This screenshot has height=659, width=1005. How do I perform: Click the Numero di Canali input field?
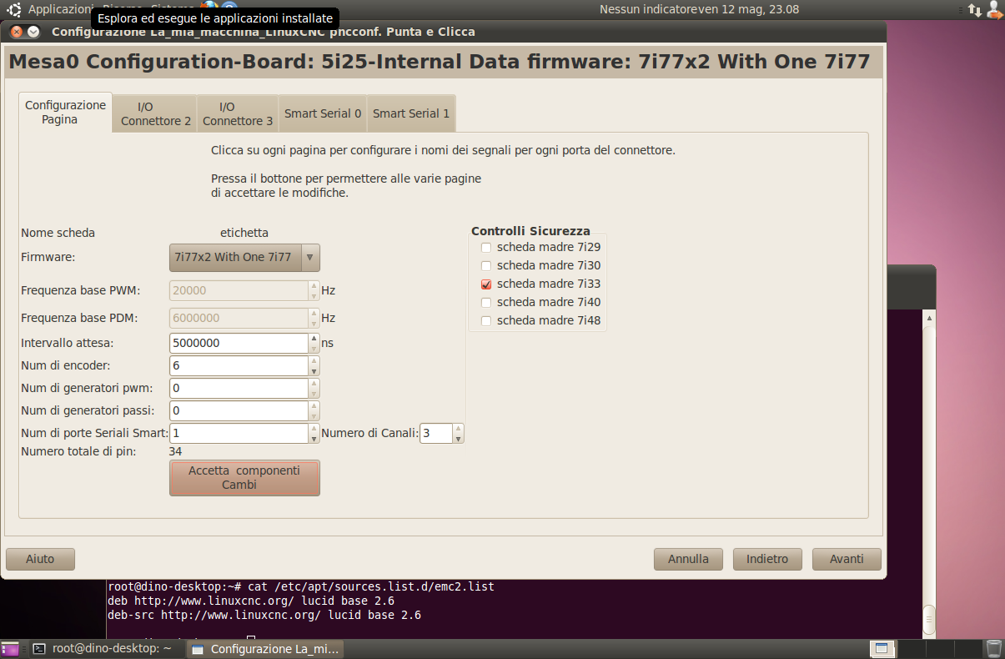(436, 433)
